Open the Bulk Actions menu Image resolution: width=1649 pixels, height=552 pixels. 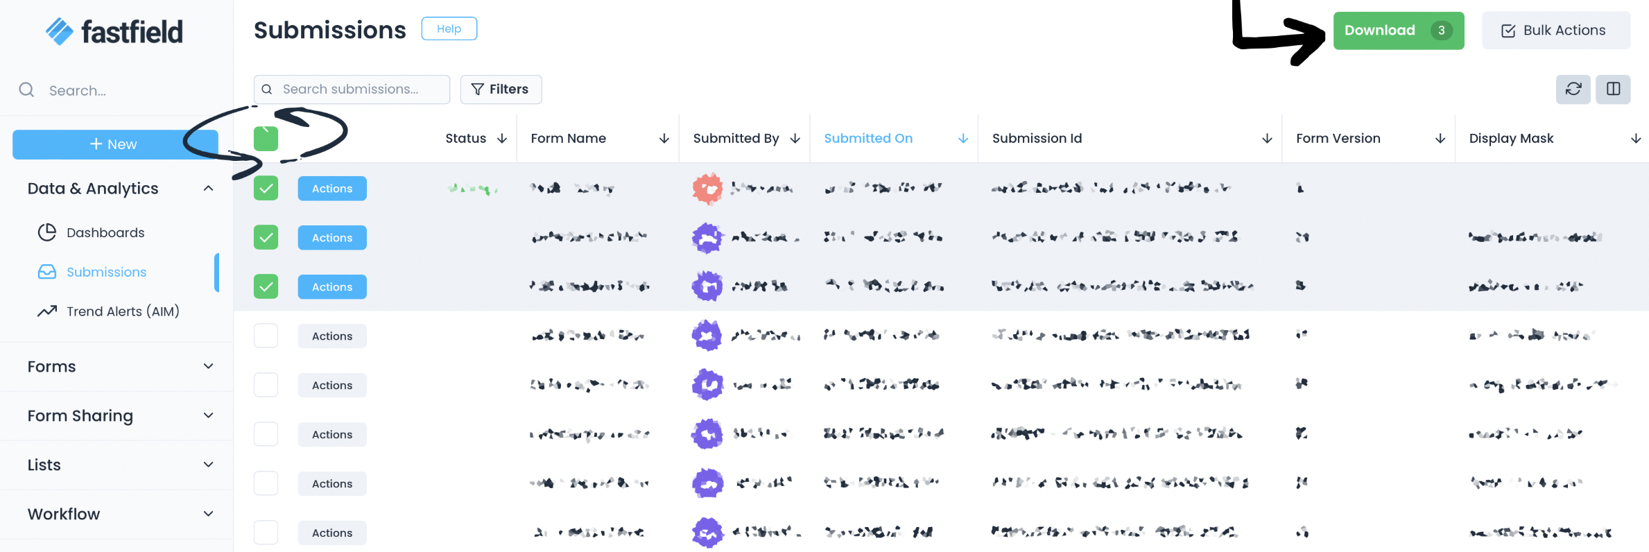pyautogui.click(x=1555, y=31)
